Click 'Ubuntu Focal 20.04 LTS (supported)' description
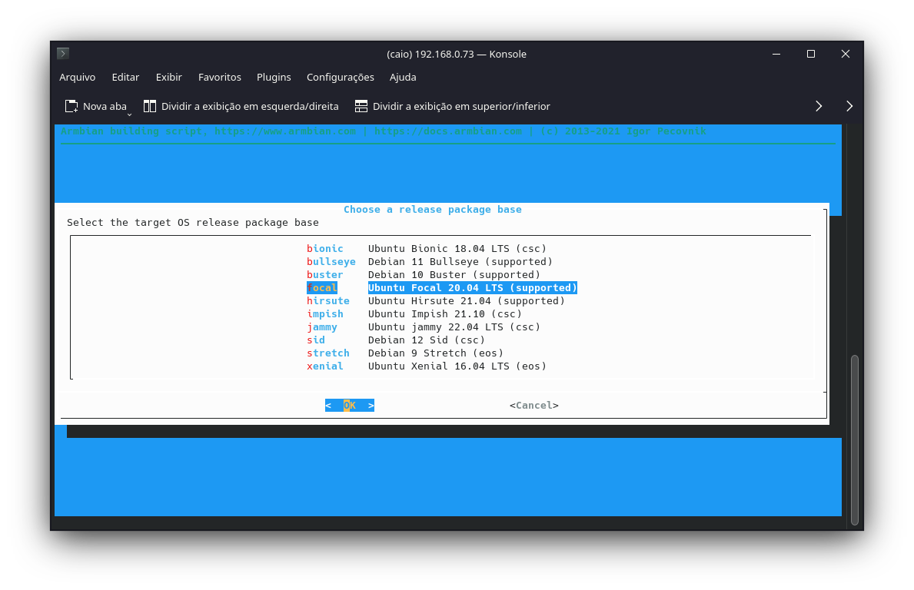The height and width of the screenshot is (590, 914). coord(472,288)
